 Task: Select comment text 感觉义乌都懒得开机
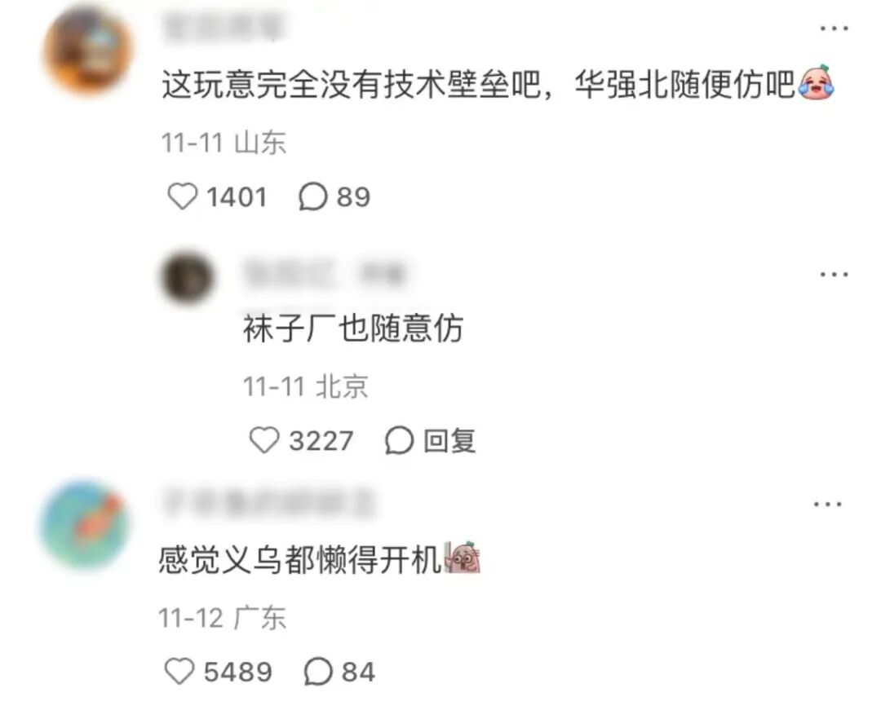pyautogui.click(x=300, y=559)
